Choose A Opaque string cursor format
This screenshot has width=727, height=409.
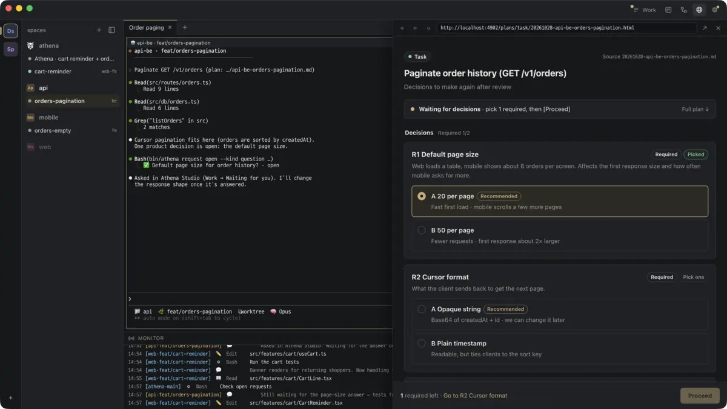560,314
